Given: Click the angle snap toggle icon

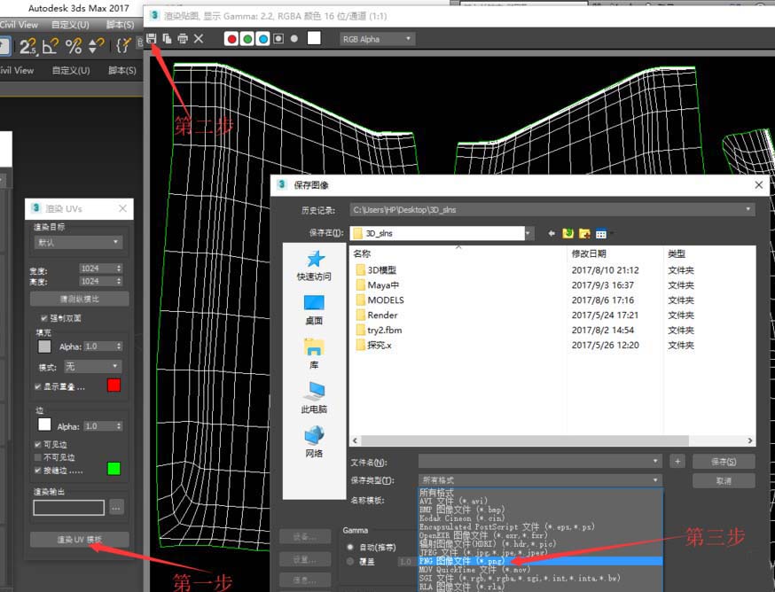Looking at the screenshot, I should (x=51, y=46).
